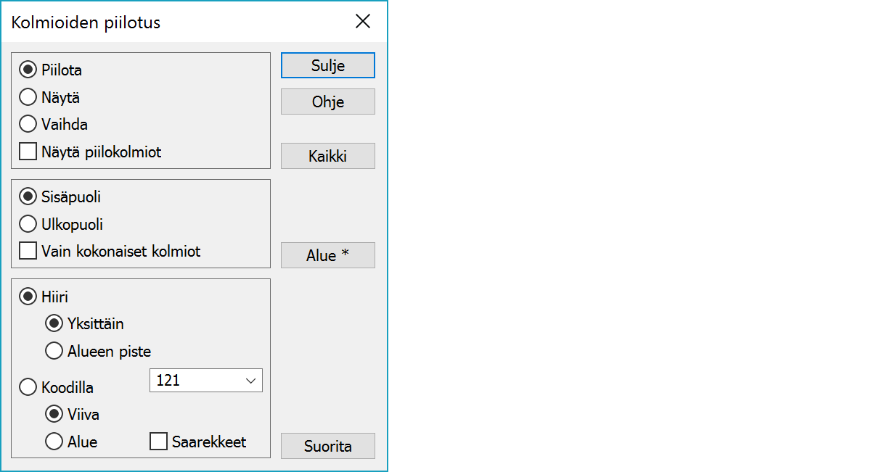871x472 pixels.
Task: Tick Vain kokonaiset kolmiot checkbox
Action: pos(28,251)
